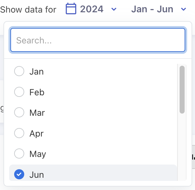This screenshot has height=190, width=195.
Task: Collapse the Jan - Jun range chevron
Action: point(184,9)
